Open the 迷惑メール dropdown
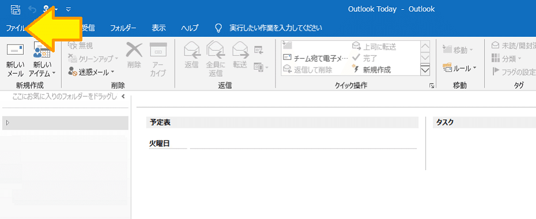The width and height of the screenshot is (536, 219). [x=91, y=71]
